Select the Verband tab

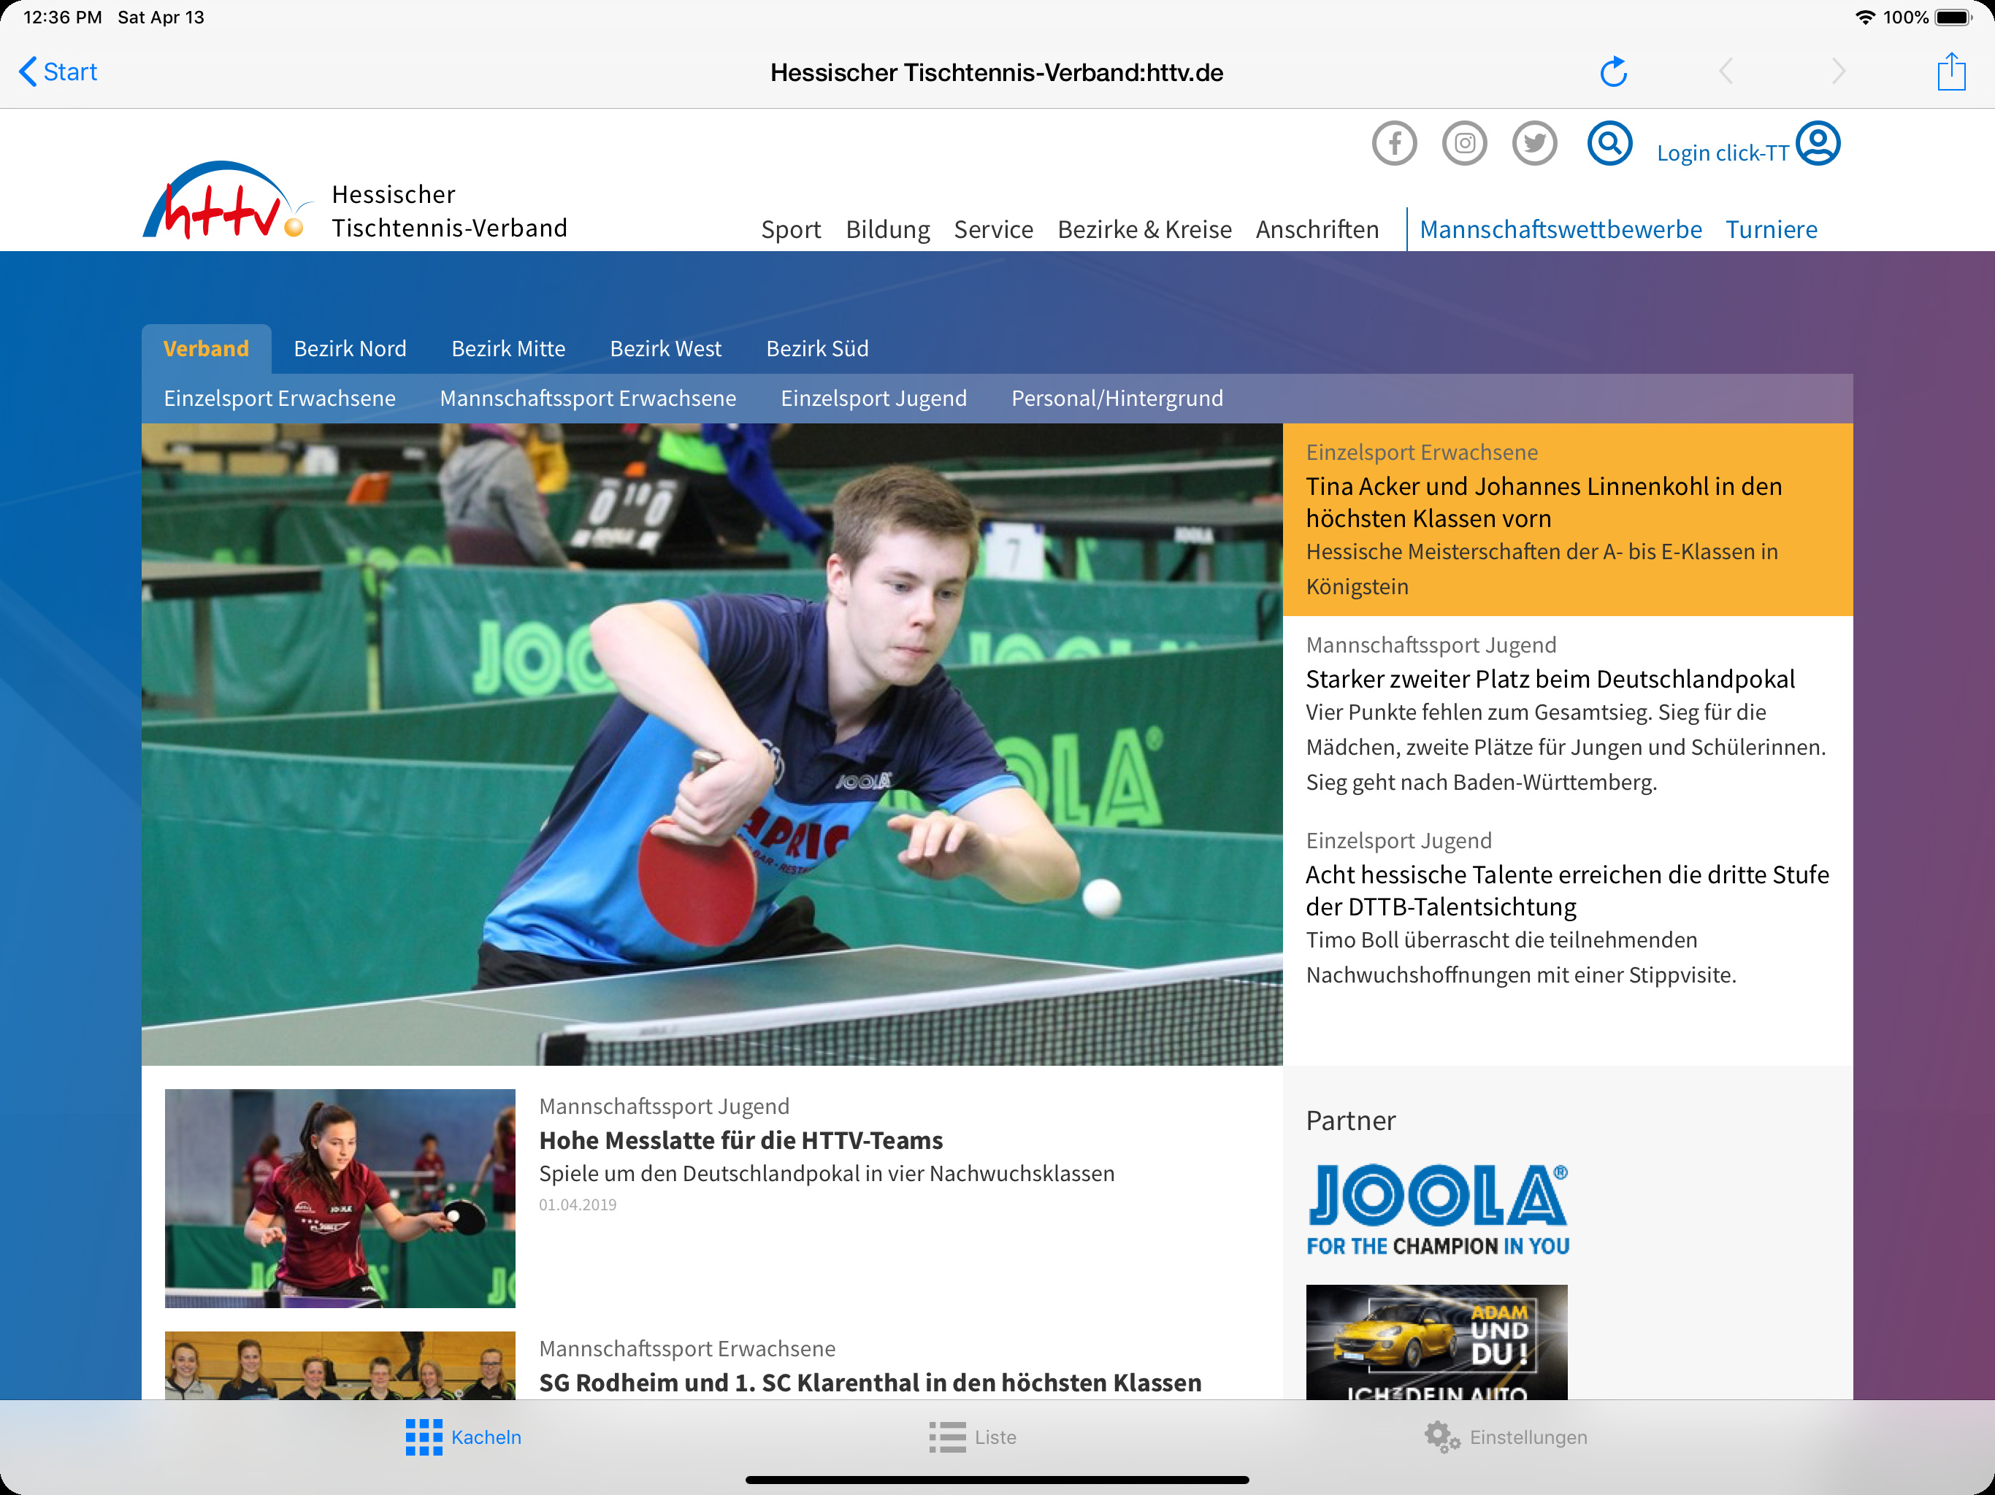(x=206, y=349)
